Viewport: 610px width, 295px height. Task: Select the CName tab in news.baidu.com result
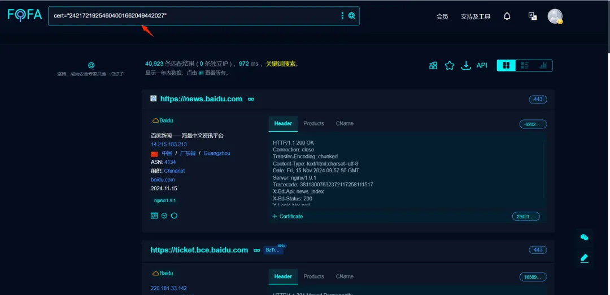tap(345, 123)
